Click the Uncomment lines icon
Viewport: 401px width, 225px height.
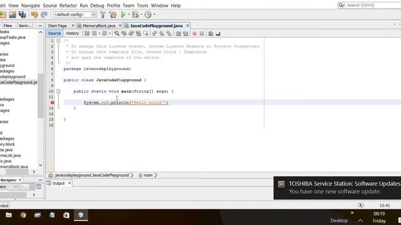pyautogui.click(x=218, y=33)
